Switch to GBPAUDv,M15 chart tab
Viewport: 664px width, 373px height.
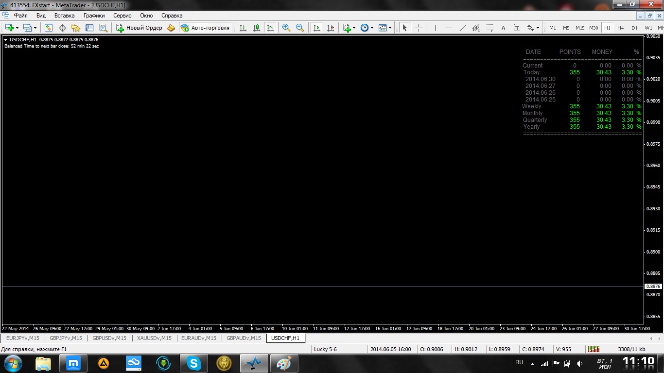pos(244,338)
